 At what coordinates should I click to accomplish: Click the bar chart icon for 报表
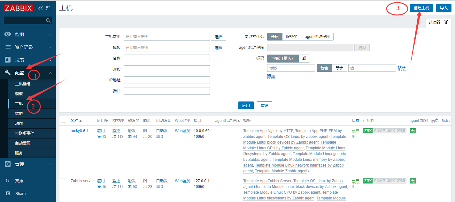pyautogui.click(x=8, y=60)
